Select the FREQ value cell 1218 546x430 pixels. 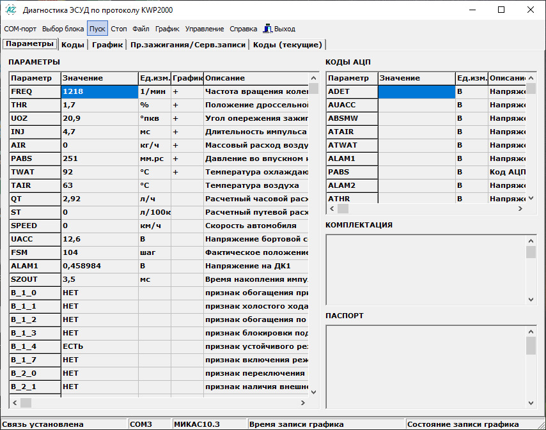100,91
